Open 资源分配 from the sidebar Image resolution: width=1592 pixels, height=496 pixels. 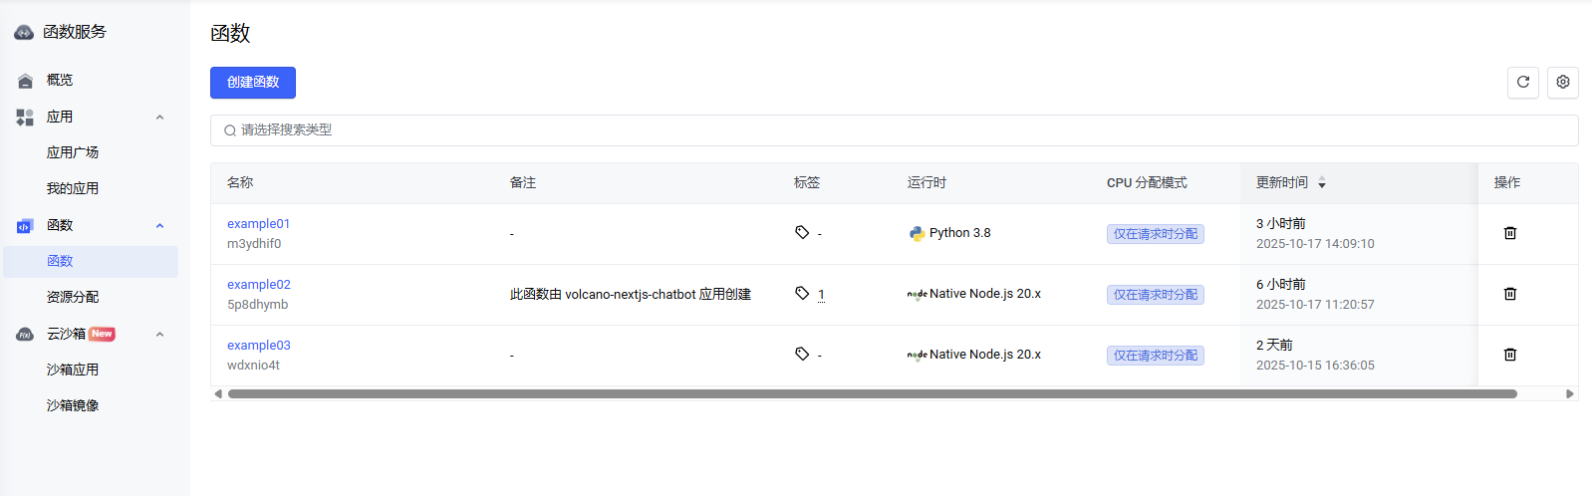(73, 297)
